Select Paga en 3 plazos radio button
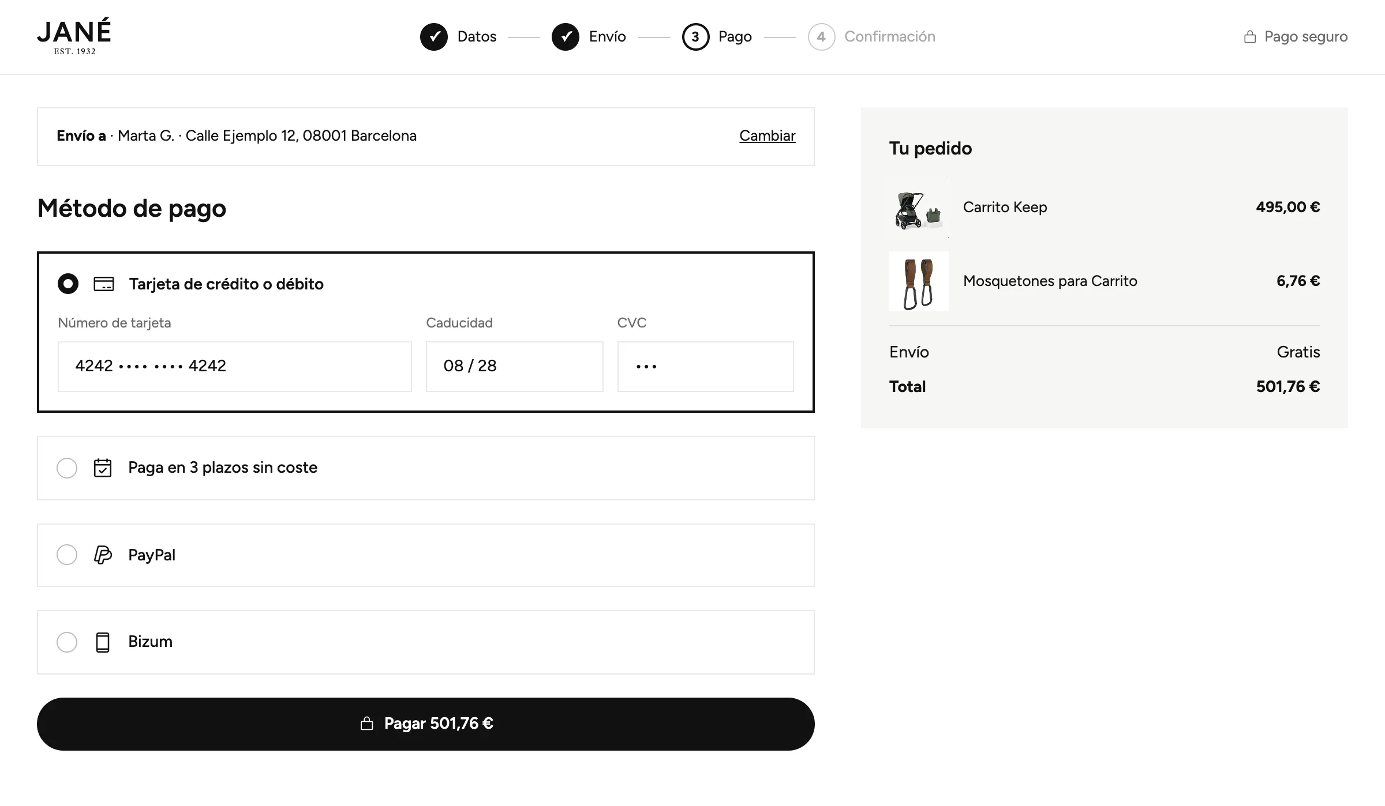The height and width of the screenshot is (806, 1385). tap(67, 468)
